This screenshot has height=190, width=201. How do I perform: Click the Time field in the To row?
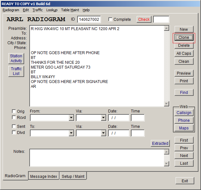(x=138, y=133)
